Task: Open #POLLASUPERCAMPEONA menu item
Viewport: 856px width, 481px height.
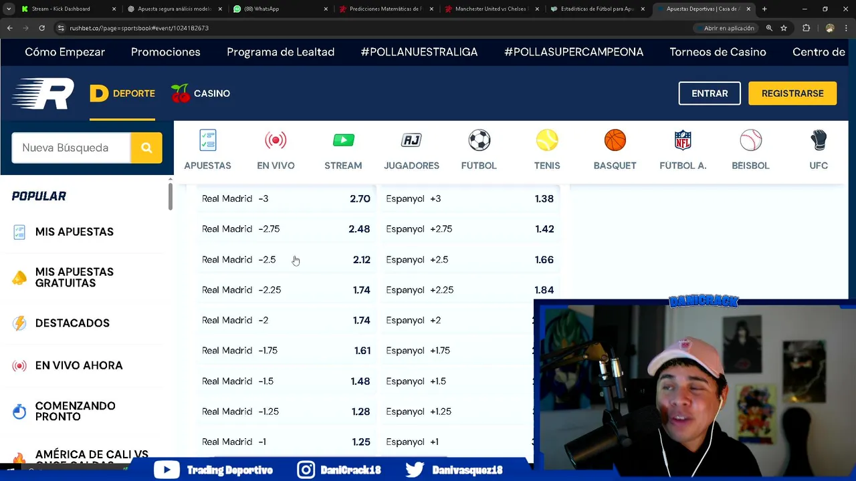Action: (x=574, y=52)
